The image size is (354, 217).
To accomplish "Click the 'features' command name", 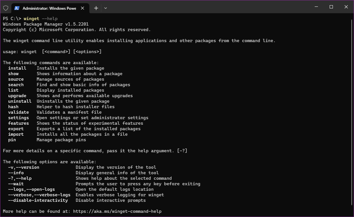I will [x=19, y=123].
